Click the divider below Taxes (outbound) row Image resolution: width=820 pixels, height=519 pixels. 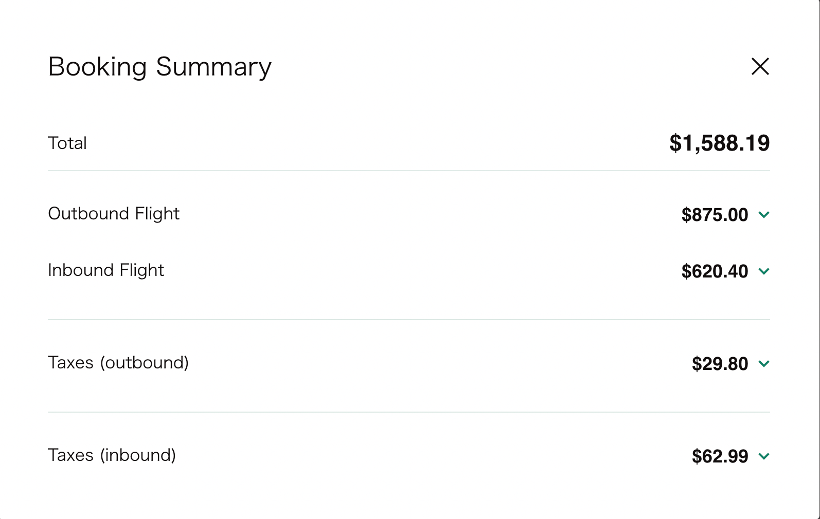tap(409, 412)
